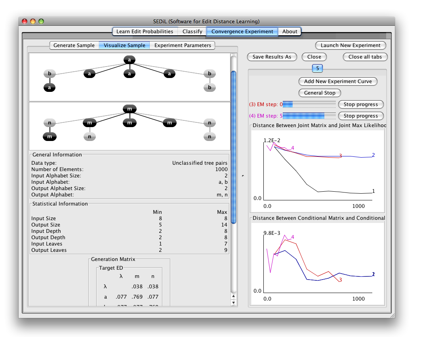
Task: Click the scrollbar down arrow in sample panel
Action: coord(234,303)
